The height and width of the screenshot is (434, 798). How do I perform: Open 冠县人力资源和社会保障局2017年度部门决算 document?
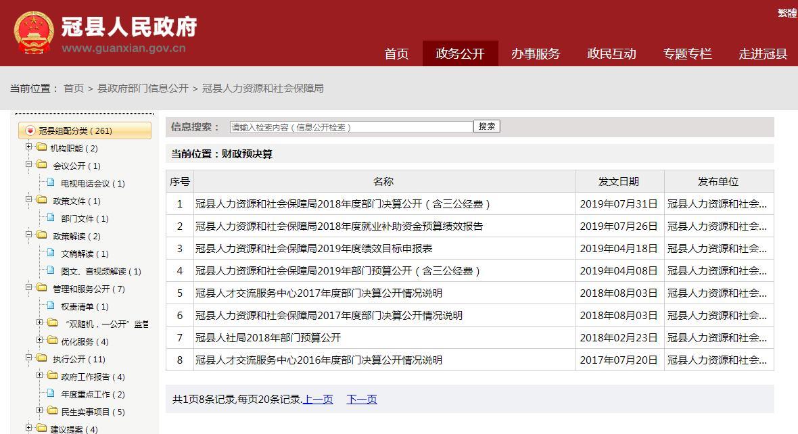pyautogui.click(x=329, y=316)
